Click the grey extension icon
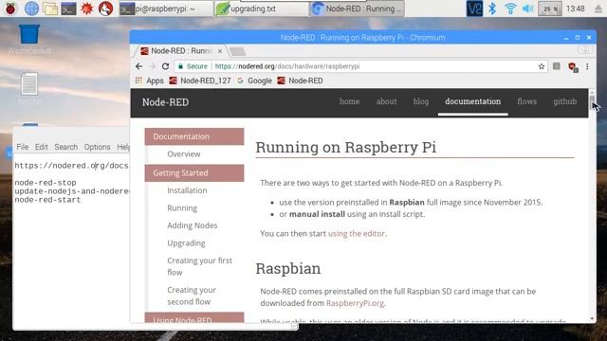The image size is (607, 341). 557,66
